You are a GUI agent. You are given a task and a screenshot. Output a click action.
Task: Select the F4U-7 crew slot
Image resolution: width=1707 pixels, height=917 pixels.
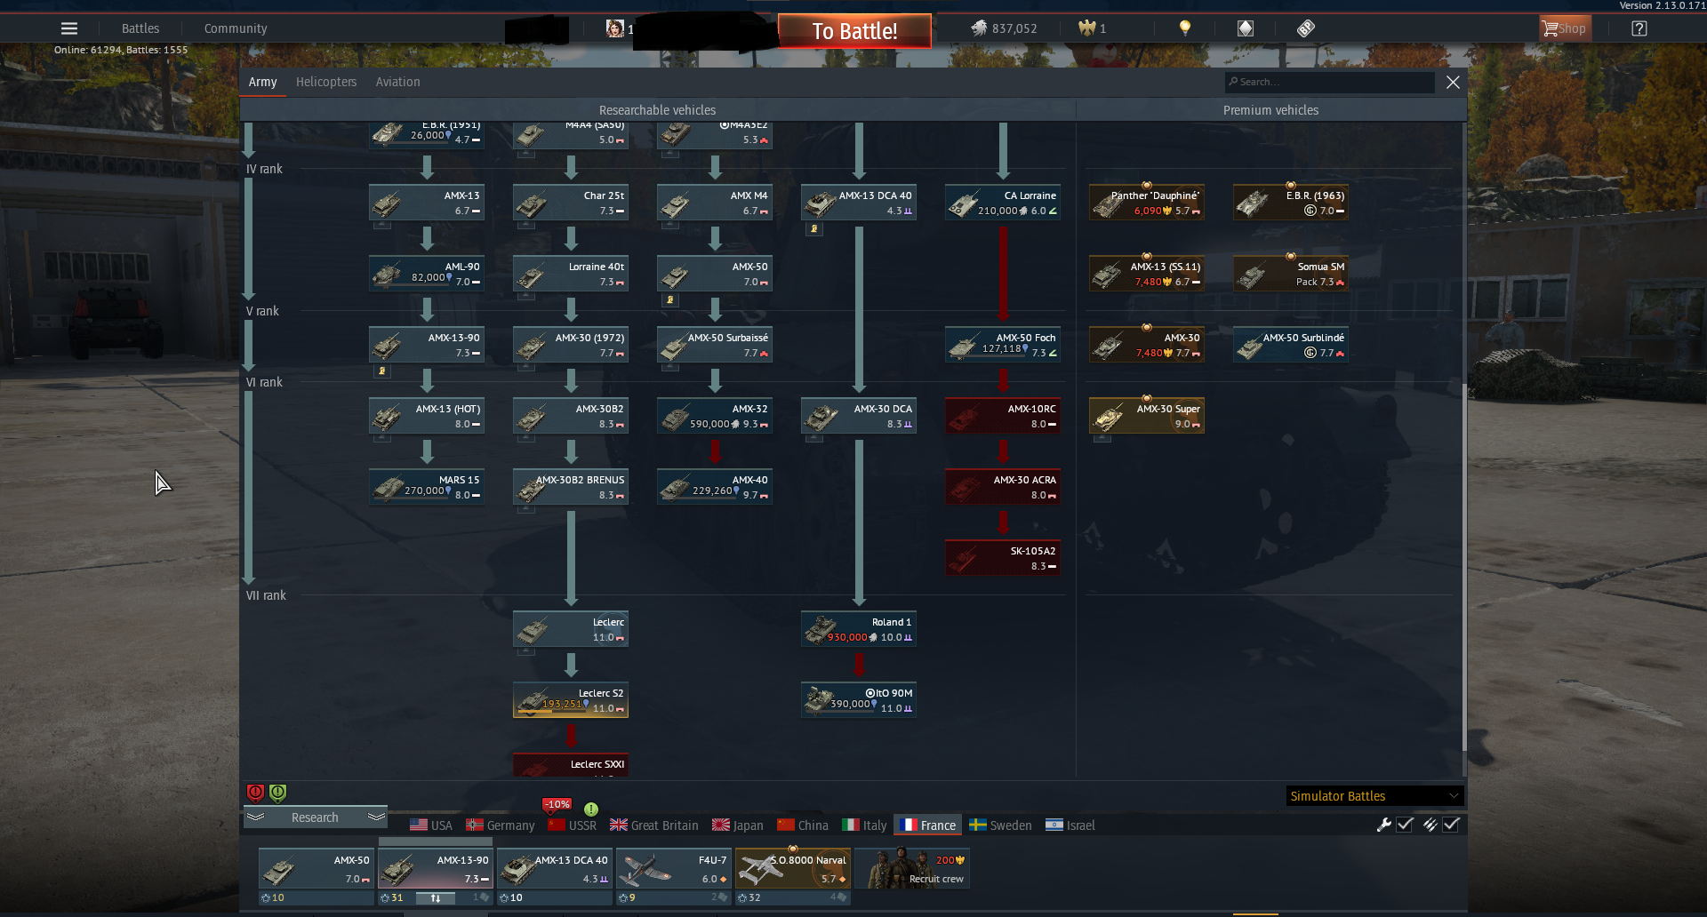pyautogui.click(x=673, y=868)
